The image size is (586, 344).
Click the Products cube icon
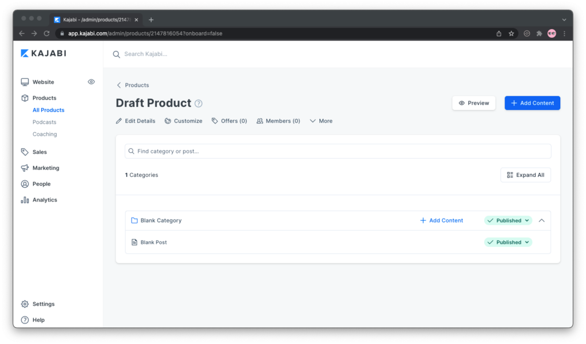tap(25, 98)
